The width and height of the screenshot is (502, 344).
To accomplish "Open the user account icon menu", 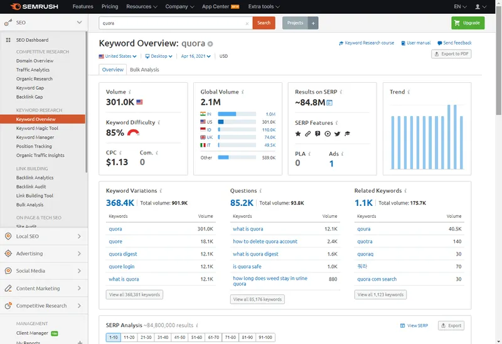I will point(481,6).
